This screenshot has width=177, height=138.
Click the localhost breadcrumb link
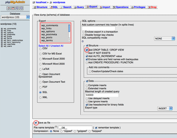click(41, 2)
